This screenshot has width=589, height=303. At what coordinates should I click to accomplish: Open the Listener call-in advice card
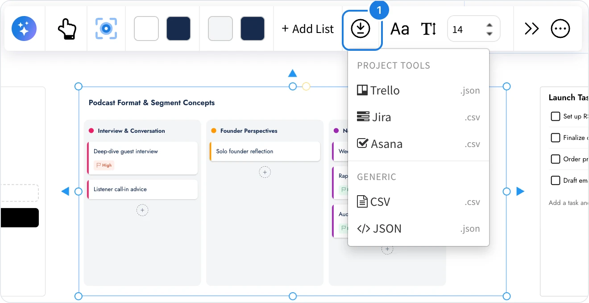click(142, 189)
